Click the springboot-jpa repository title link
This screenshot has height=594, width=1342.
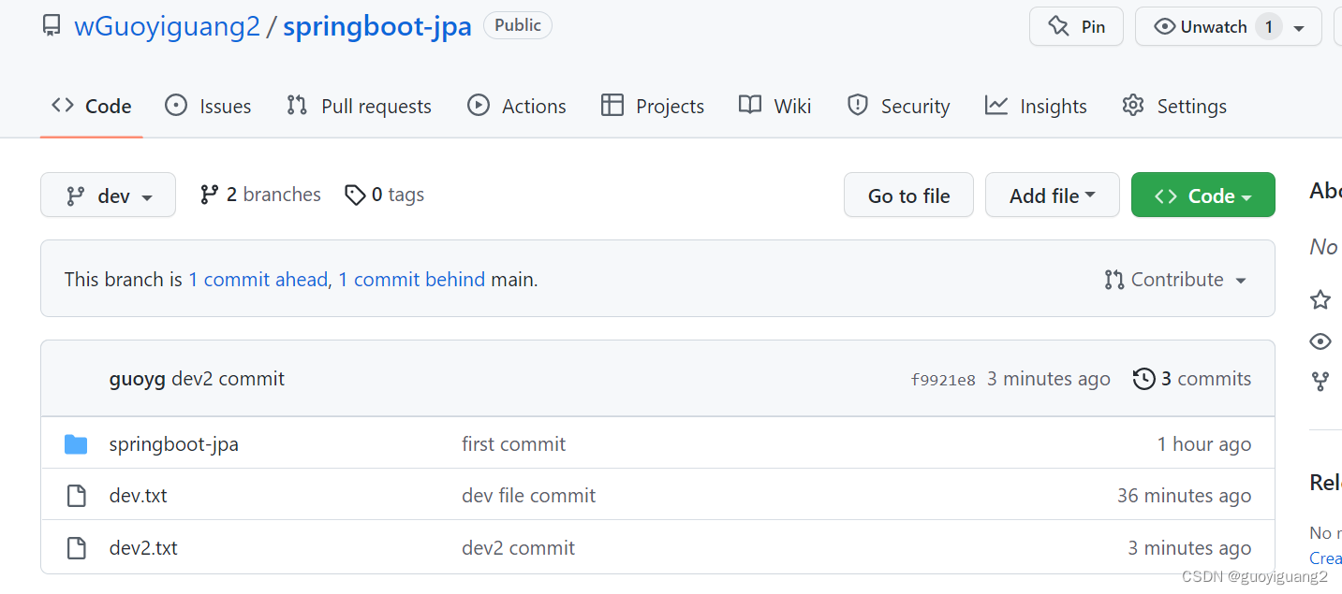377,26
